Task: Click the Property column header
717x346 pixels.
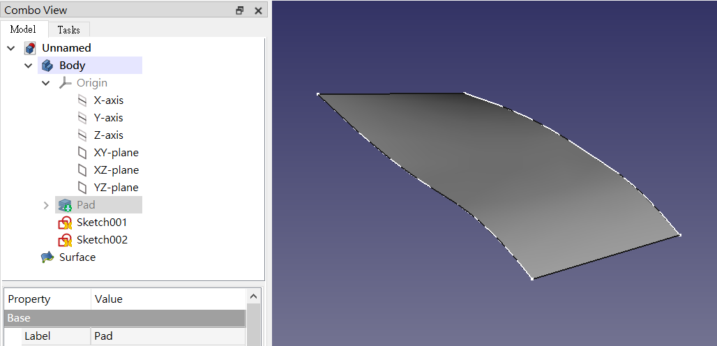Action: coord(47,299)
